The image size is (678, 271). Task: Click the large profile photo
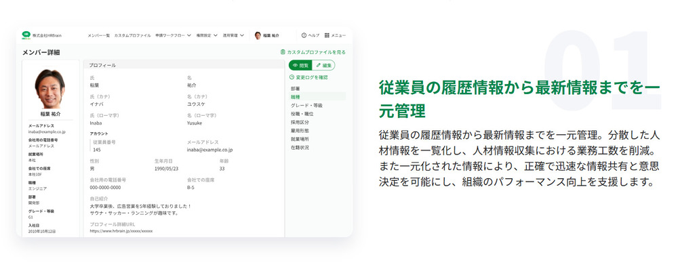(x=50, y=89)
